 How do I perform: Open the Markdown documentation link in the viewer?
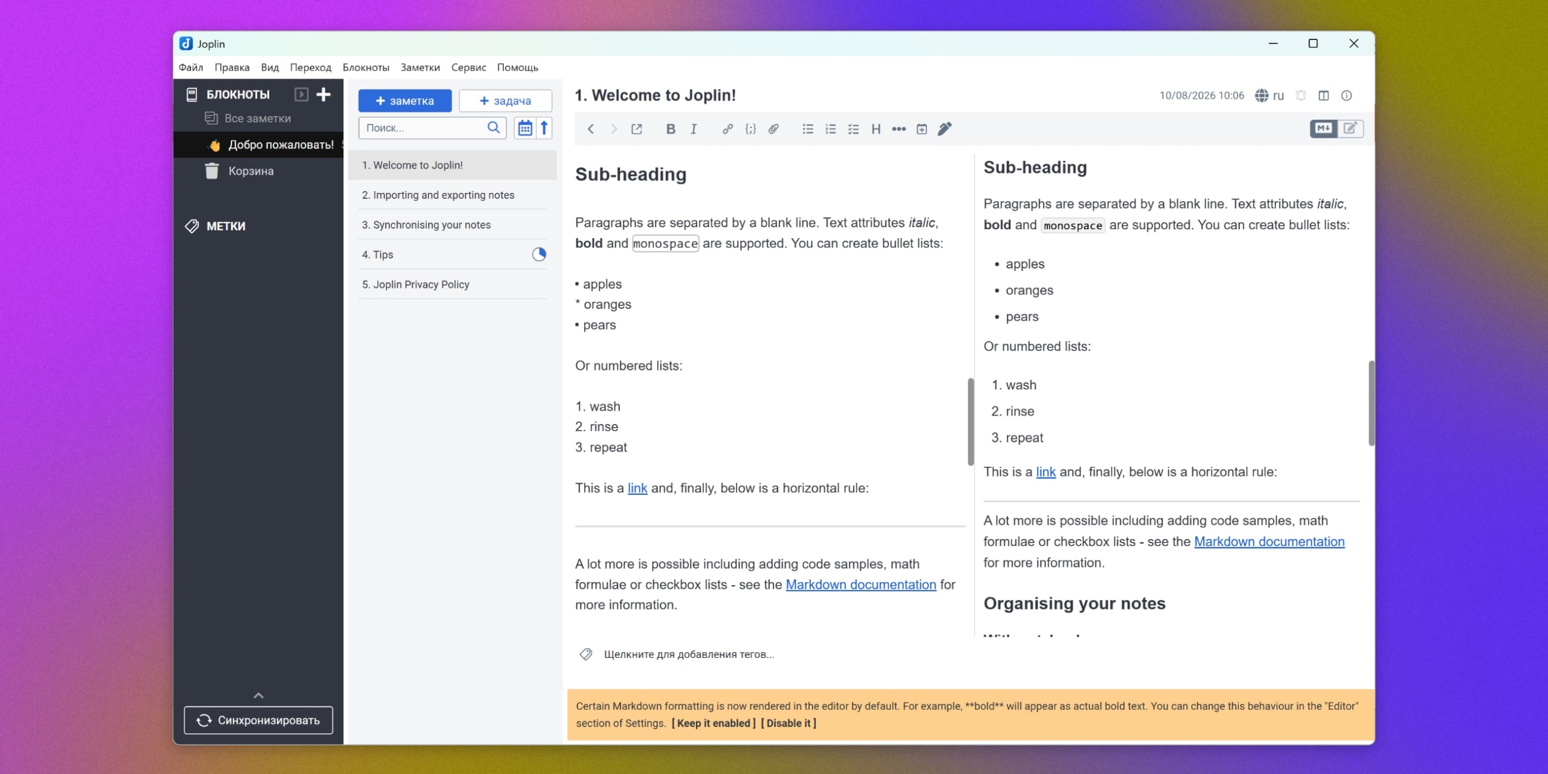[x=1269, y=542]
